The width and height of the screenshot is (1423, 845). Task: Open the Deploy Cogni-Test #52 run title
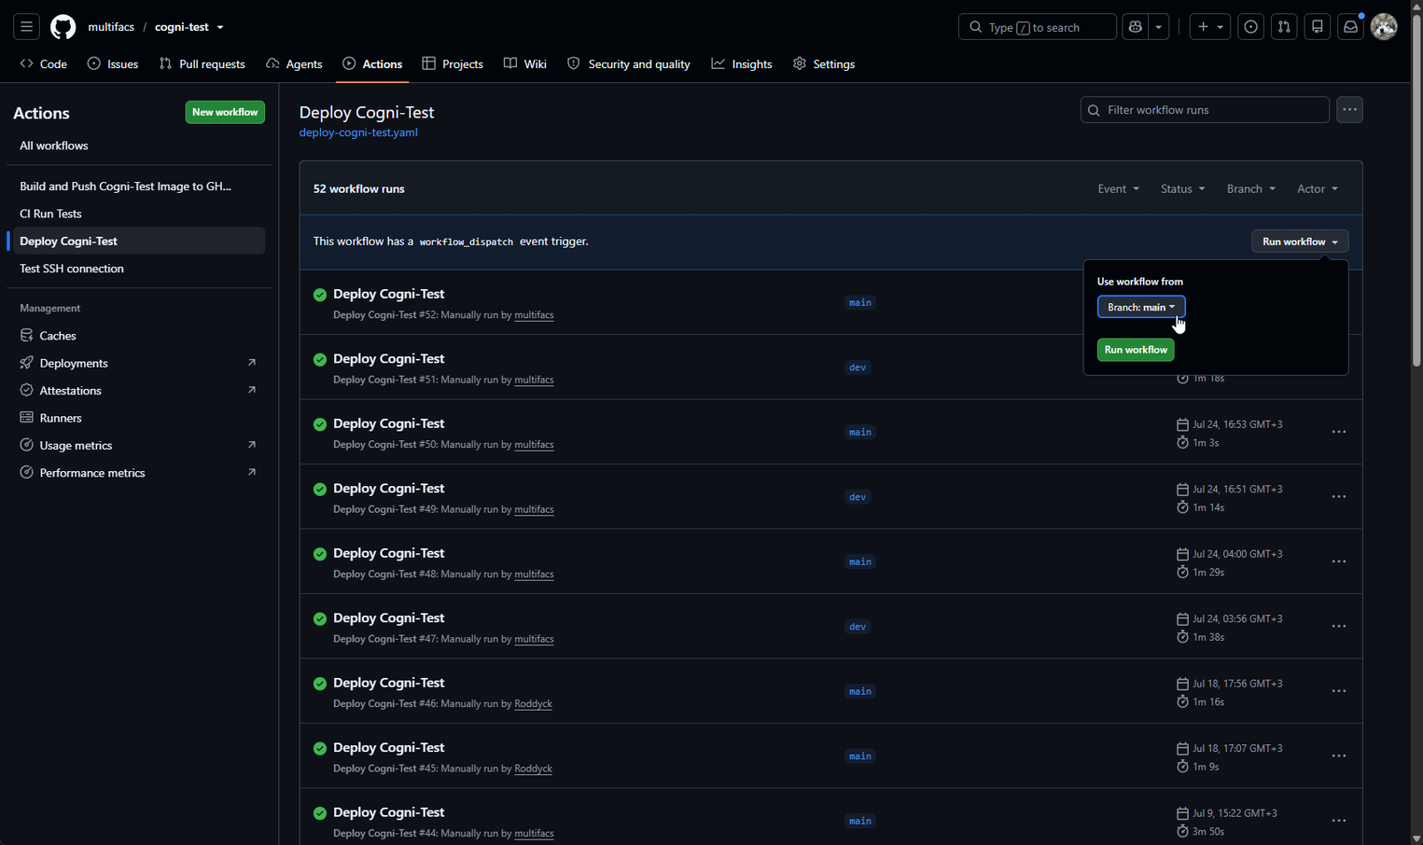point(388,294)
